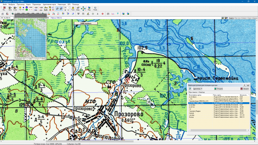Image resolution: width=258 pixels, height=145 pixels.
Task: Toggle the Событ. objects button
Action: [x=244, y=18]
